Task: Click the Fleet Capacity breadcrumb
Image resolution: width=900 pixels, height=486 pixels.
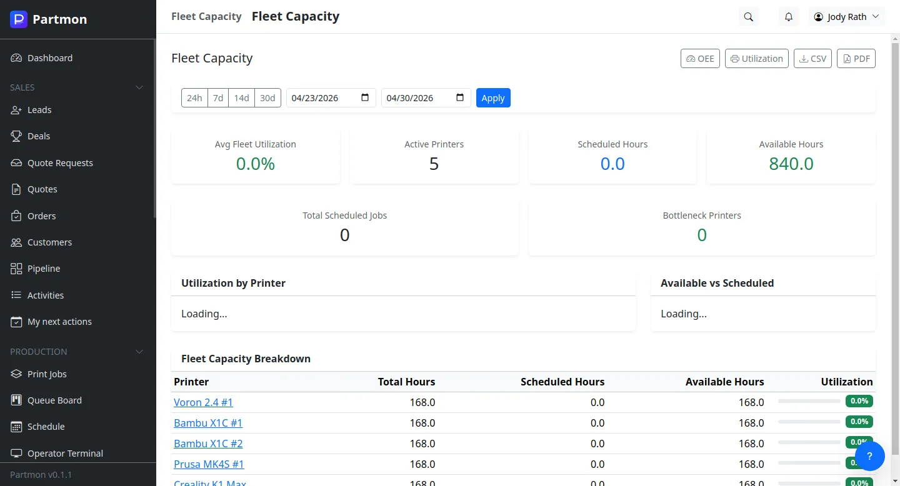Action: click(x=206, y=16)
